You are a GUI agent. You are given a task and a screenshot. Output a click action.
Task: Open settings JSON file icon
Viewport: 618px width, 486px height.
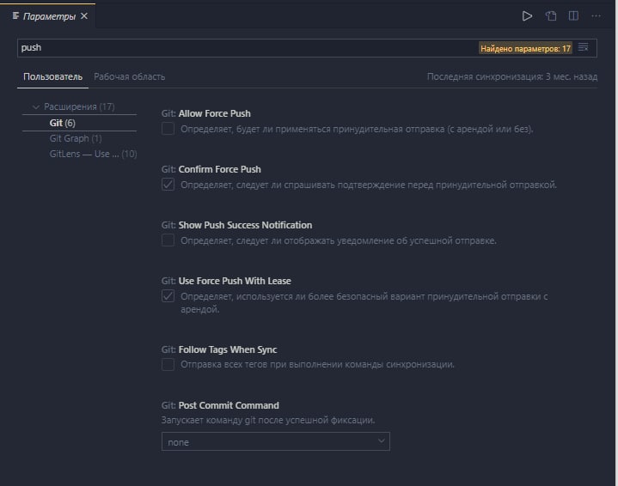pos(551,16)
